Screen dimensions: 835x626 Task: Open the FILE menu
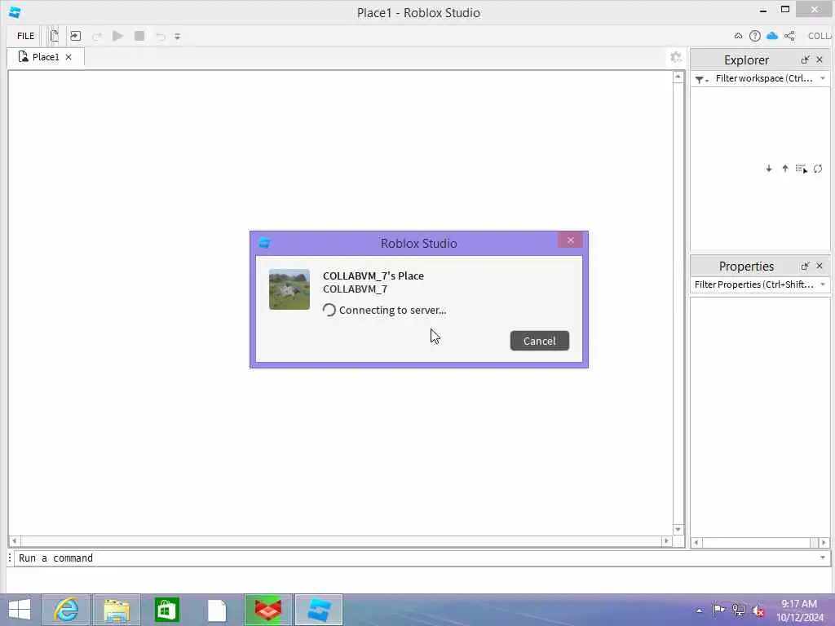click(25, 36)
